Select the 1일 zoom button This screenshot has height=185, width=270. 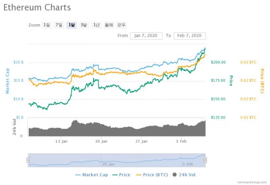click(46, 25)
